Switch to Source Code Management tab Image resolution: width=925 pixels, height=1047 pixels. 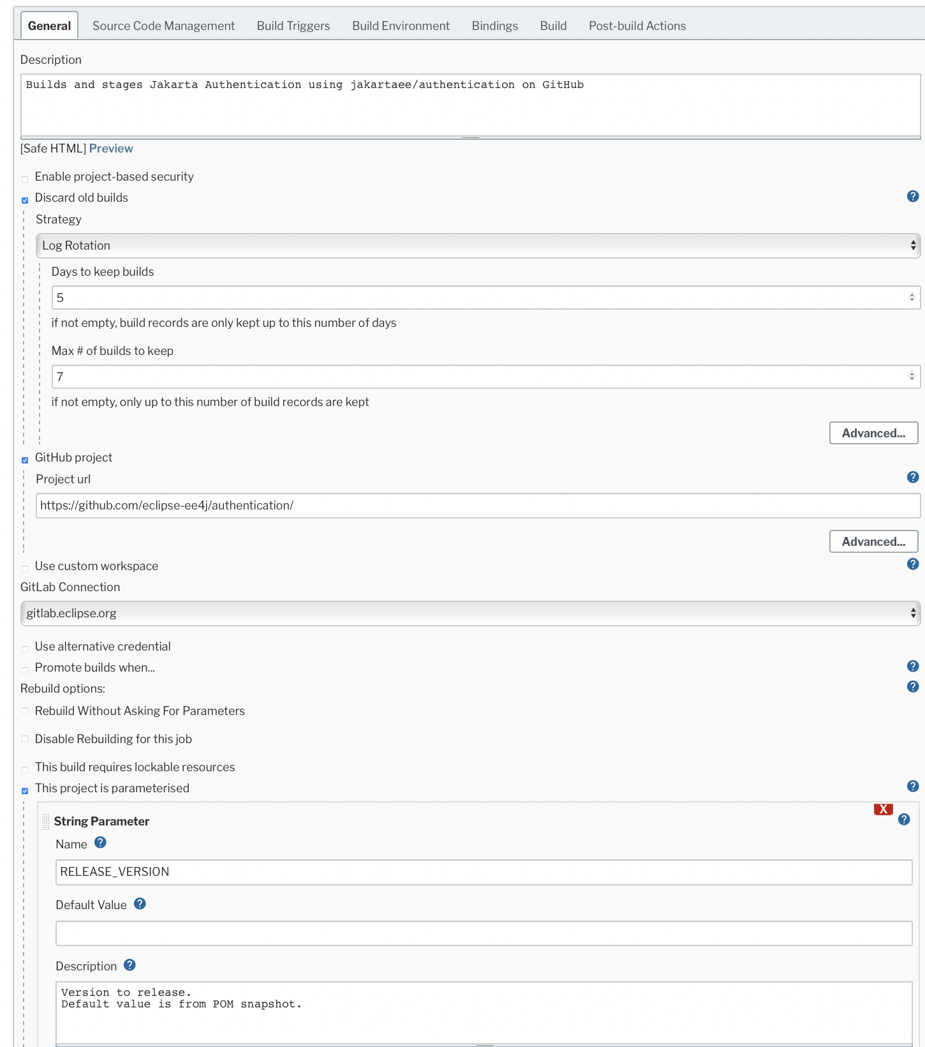coord(163,26)
